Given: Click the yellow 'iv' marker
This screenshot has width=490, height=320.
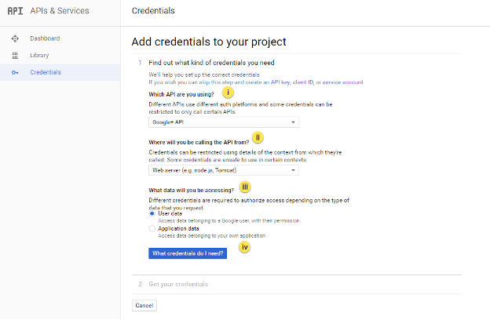Looking at the screenshot, I should tap(244, 246).
